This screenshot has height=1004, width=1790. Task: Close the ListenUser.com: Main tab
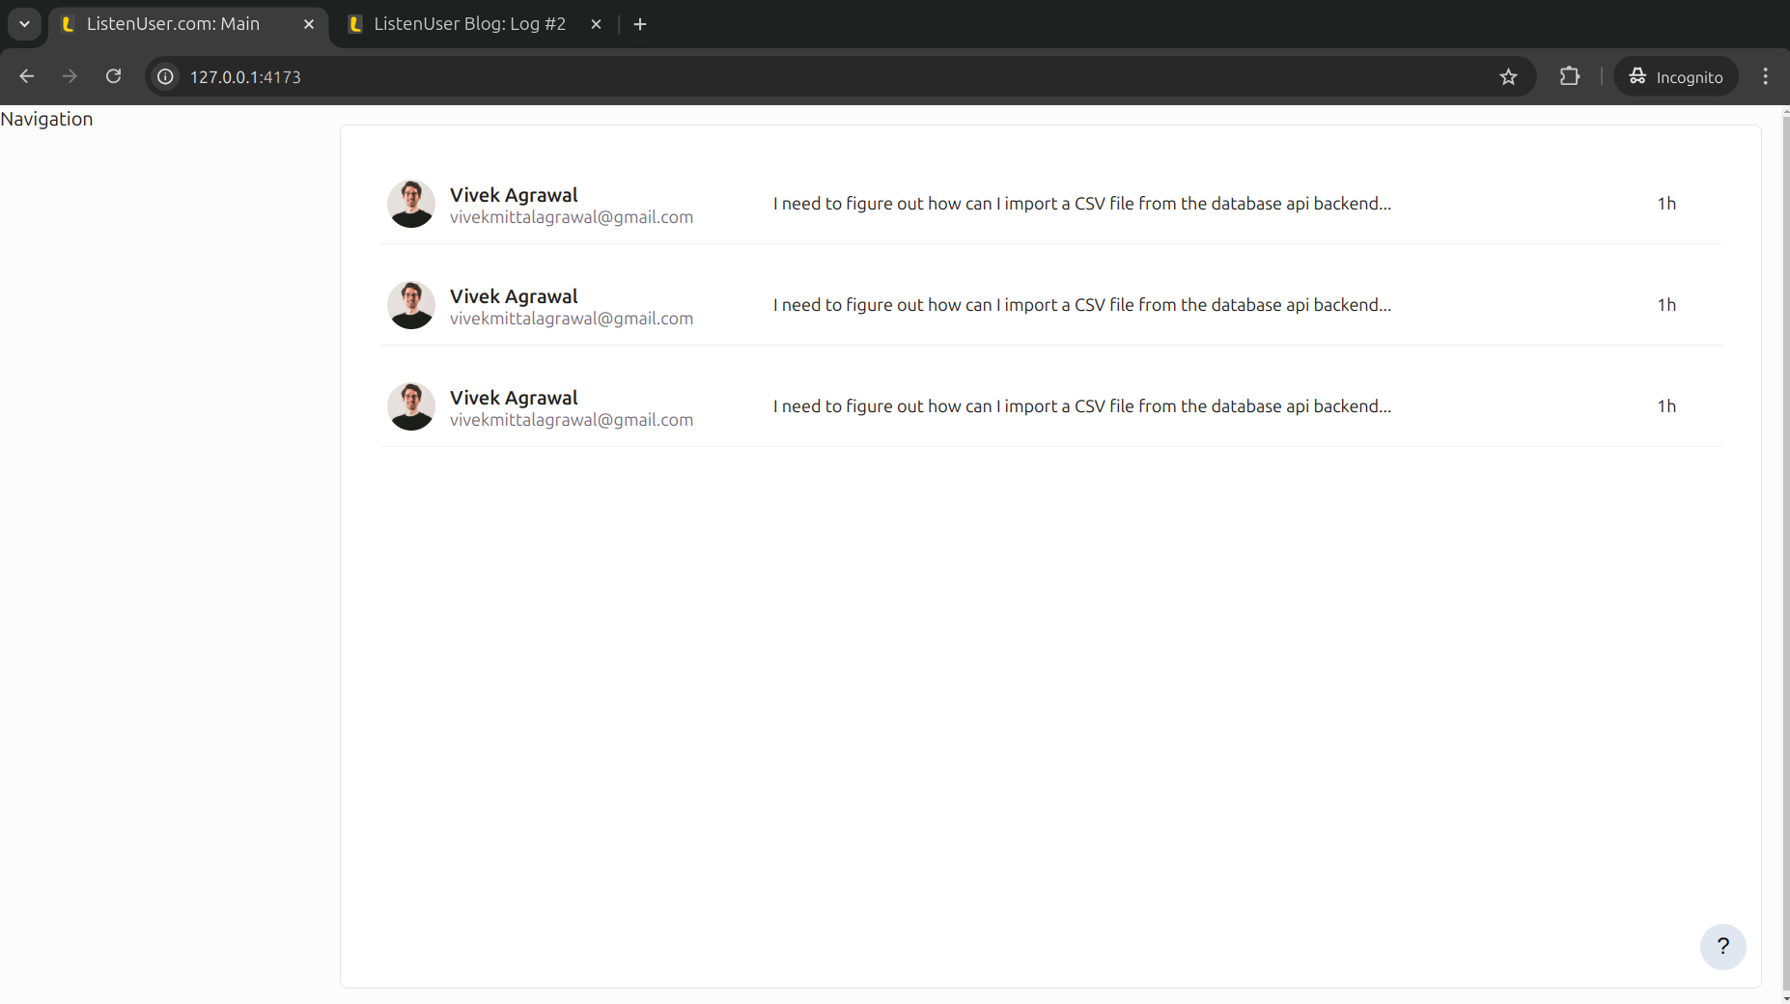309,24
